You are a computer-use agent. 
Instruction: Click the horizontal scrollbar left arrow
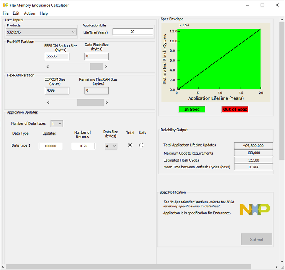point(3,267)
